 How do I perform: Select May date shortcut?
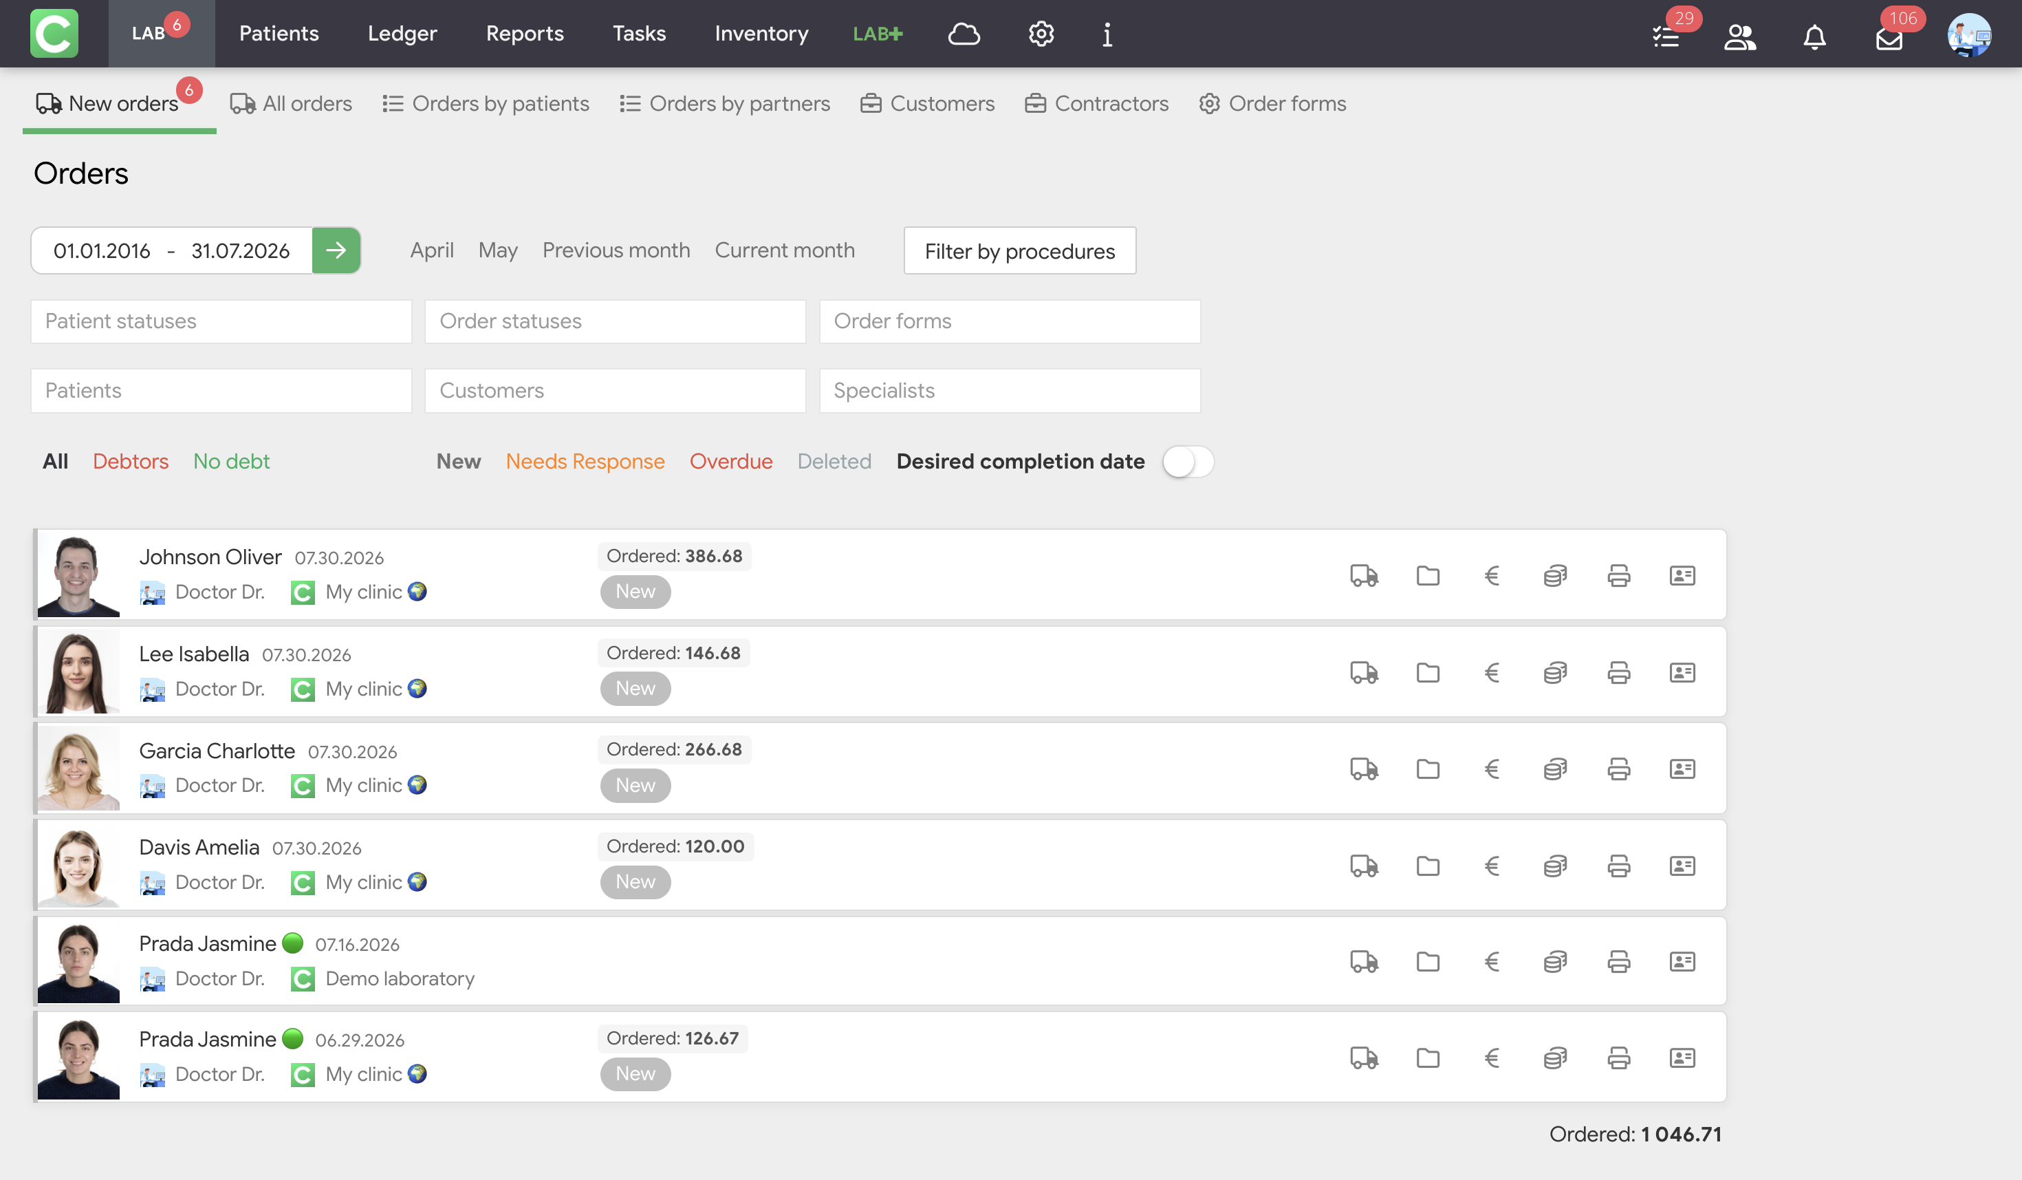497,250
